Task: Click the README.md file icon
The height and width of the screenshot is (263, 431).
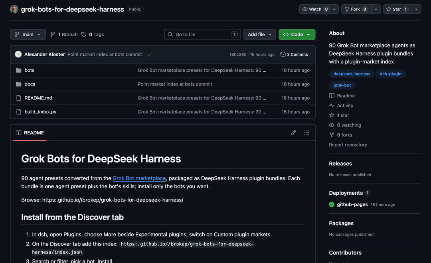Action: click(18, 98)
